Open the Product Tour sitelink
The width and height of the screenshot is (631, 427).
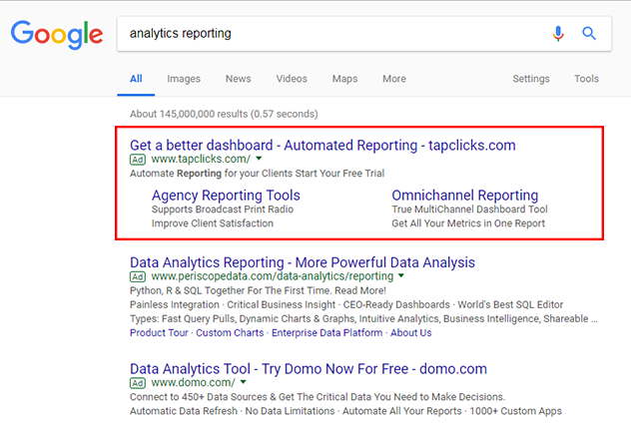tap(159, 333)
